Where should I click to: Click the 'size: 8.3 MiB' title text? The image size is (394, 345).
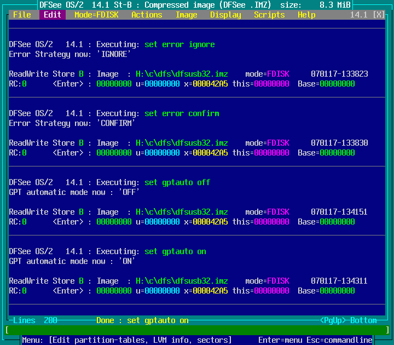[x=315, y=5]
